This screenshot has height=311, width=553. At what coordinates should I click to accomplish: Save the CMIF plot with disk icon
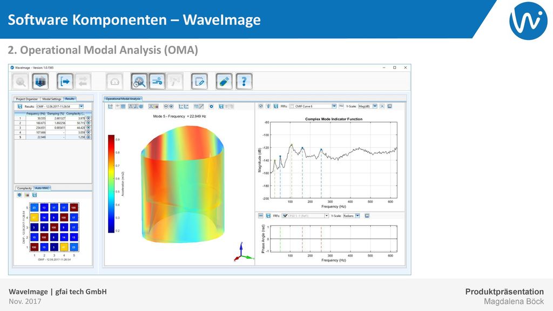276,106
